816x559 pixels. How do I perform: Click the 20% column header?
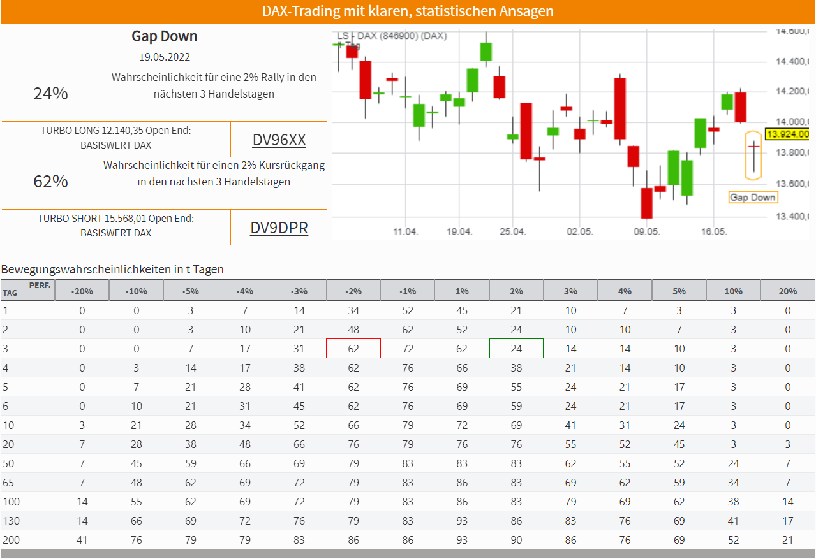click(x=787, y=291)
